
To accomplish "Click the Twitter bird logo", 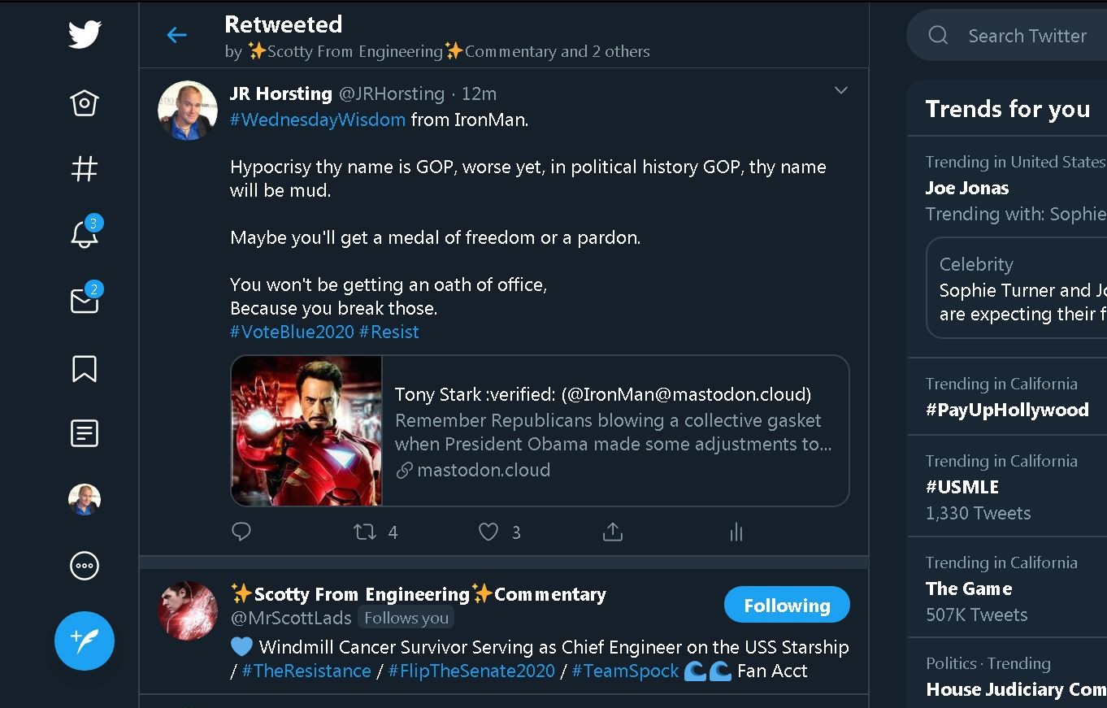I will point(85,35).
